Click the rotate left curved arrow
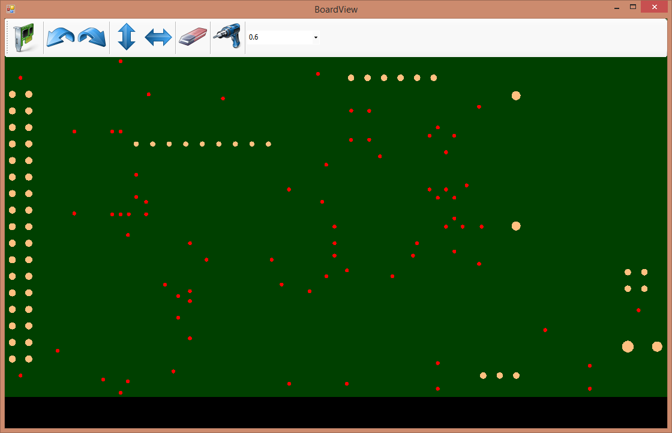Viewport: 672px width, 433px height. [x=60, y=37]
